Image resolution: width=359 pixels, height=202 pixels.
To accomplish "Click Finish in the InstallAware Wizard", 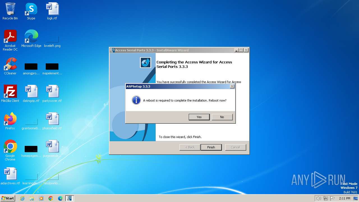I will [211, 147].
